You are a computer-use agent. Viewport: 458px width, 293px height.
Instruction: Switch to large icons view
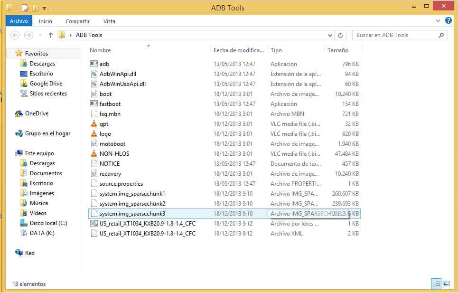pos(447,284)
